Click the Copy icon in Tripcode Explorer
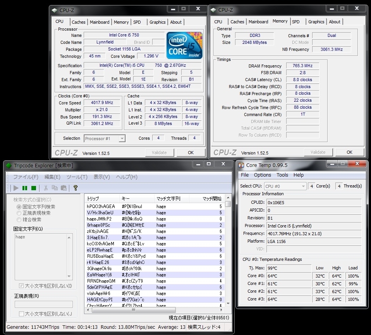The image size is (371, 335). click(x=55, y=188)
